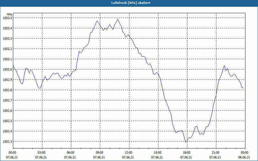Click the 08.06.21 date label
This screenshot has width=258, height=161.
[244, 157]
